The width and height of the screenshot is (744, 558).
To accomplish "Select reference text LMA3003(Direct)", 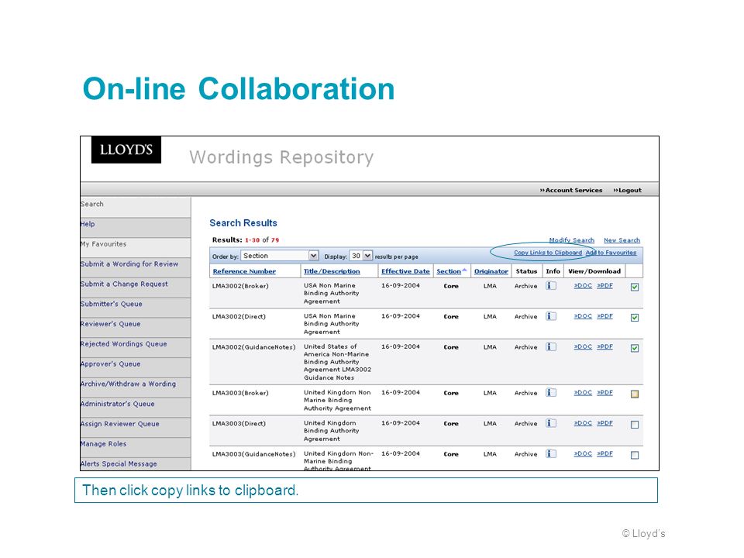I will pyautogui.click(x=239, y=423).
